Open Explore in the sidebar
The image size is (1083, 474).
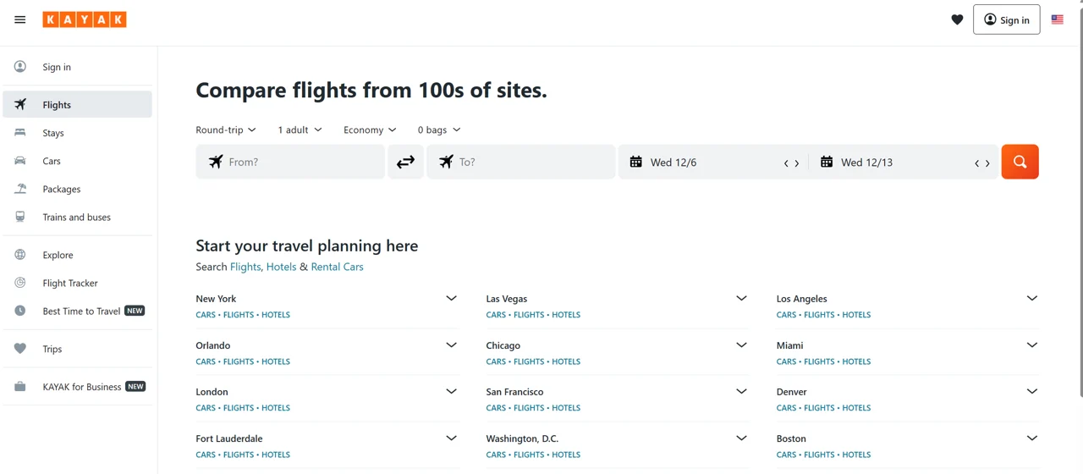point(77,255)
